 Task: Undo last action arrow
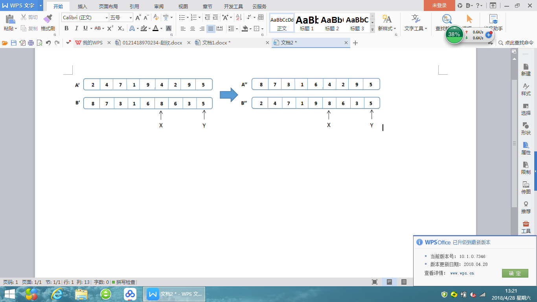(x=48, y=43)
